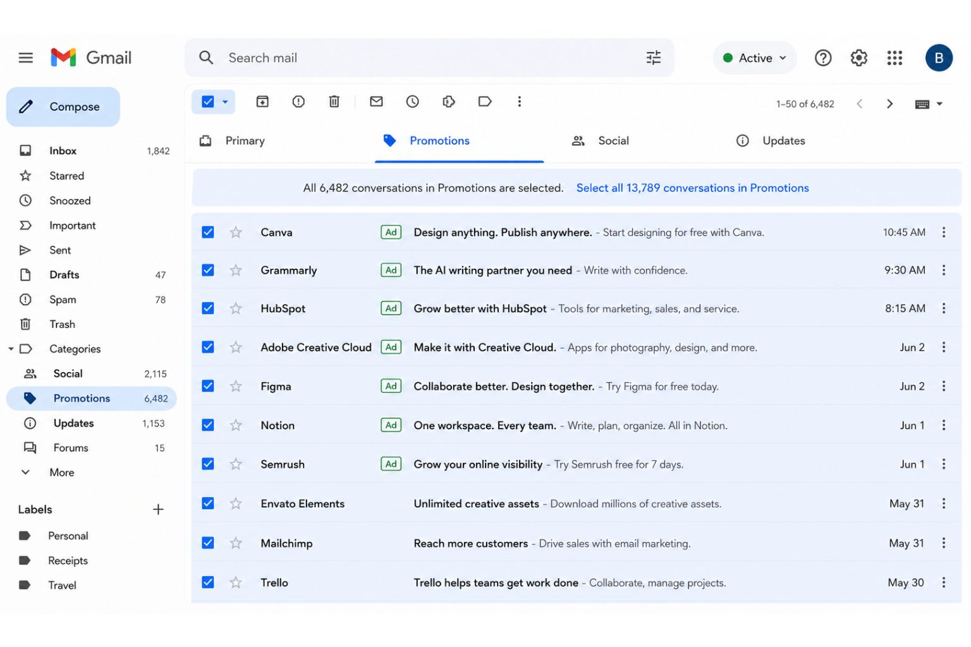Open the Support help icon
The height and width of the screenshot is (647, 971).
click(822, 58)
